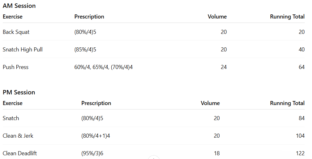Select the Push Press exercise cell
This screenshot has height=159, width=312.
[15, 67]
